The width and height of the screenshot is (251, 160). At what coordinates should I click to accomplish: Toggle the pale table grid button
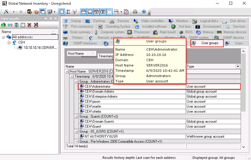coord(109,12)
